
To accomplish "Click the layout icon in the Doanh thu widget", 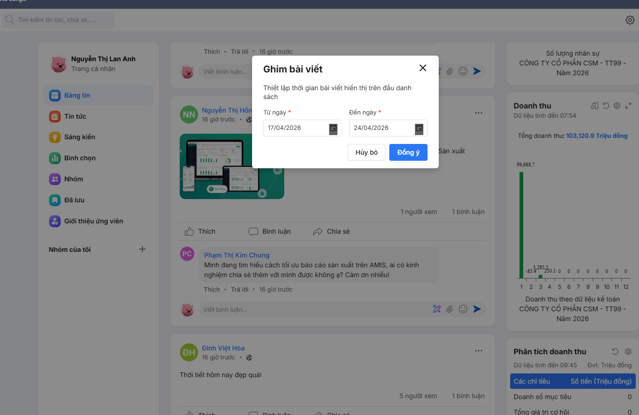I will 595,106.
